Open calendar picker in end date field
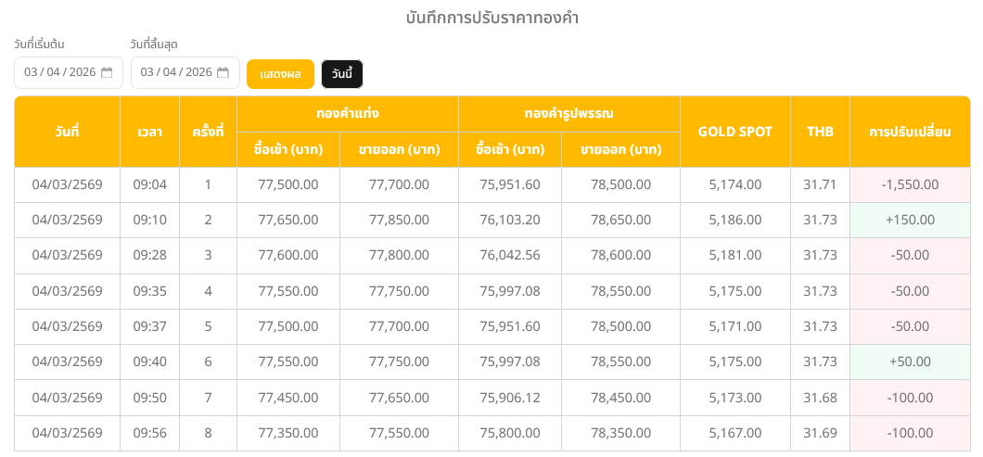This screenshot has height=457, width=983. tap(223, 73)
